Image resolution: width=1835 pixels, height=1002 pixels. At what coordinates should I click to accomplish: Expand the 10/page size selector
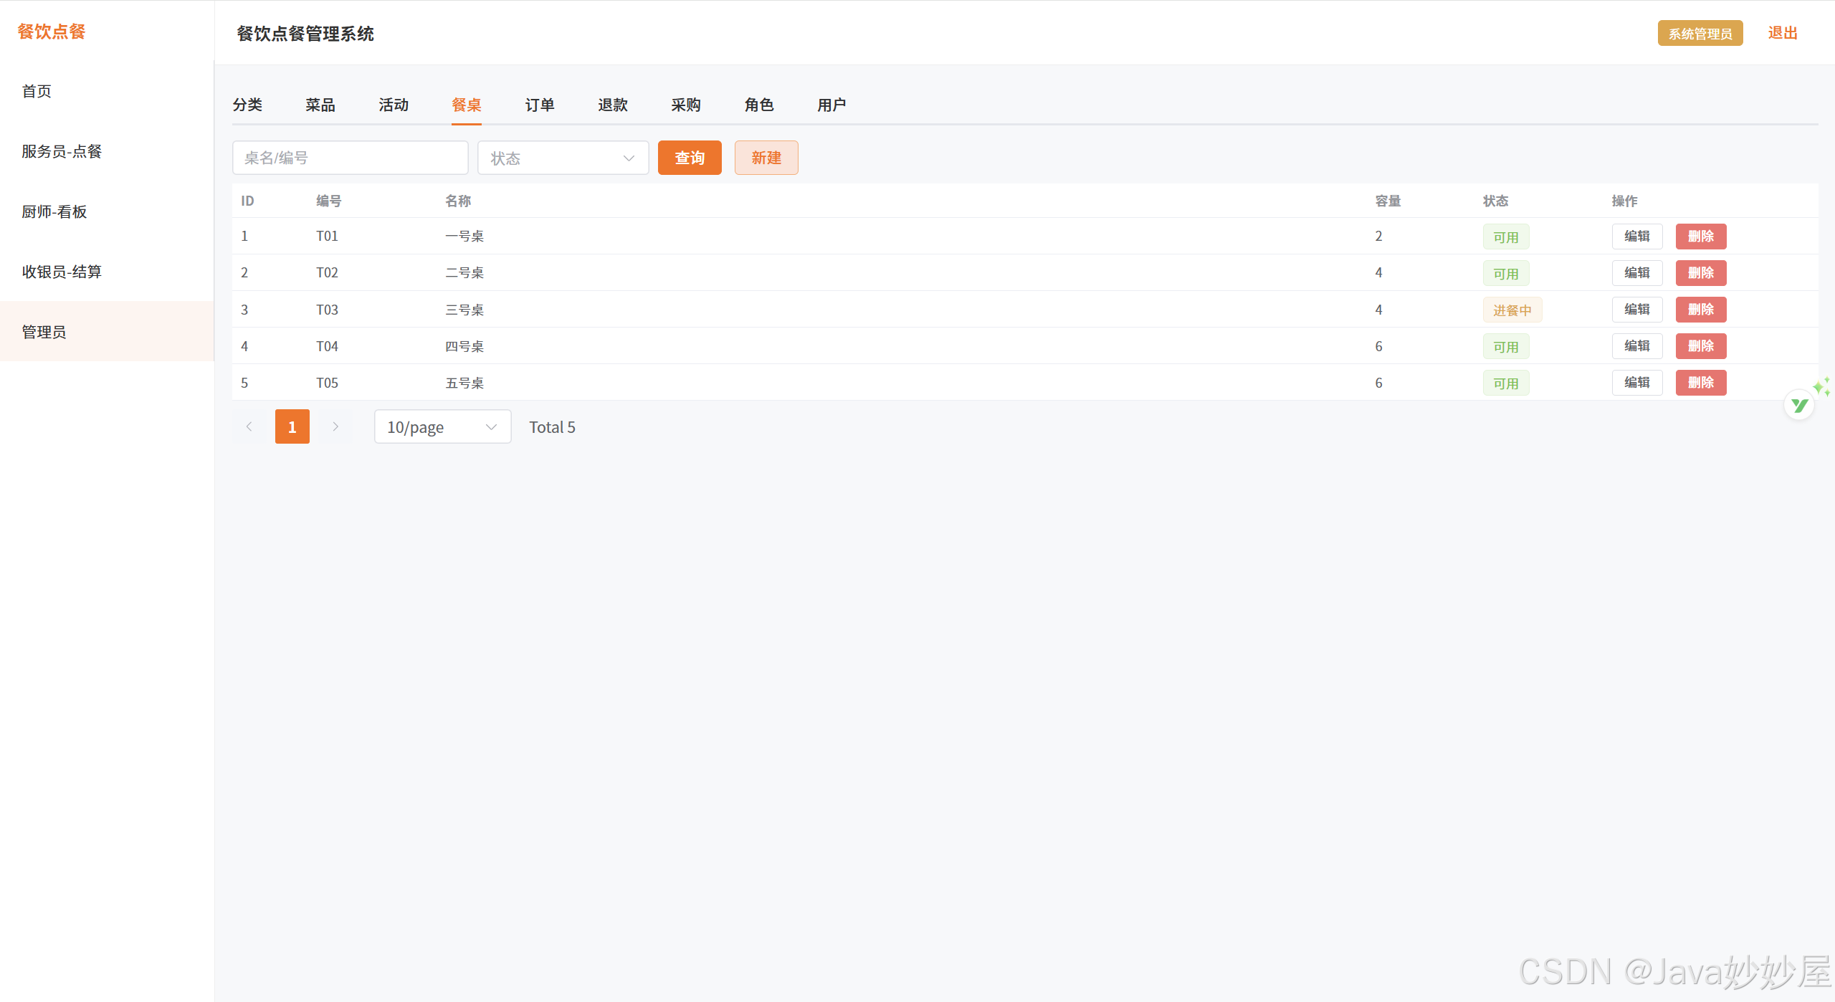click(x=442, y=427)
